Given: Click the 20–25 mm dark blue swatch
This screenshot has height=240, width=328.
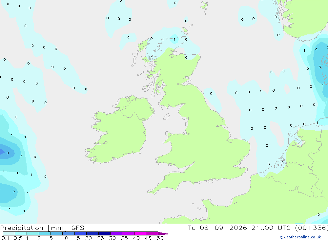Looking at the screenshot, I should (92, 233).
